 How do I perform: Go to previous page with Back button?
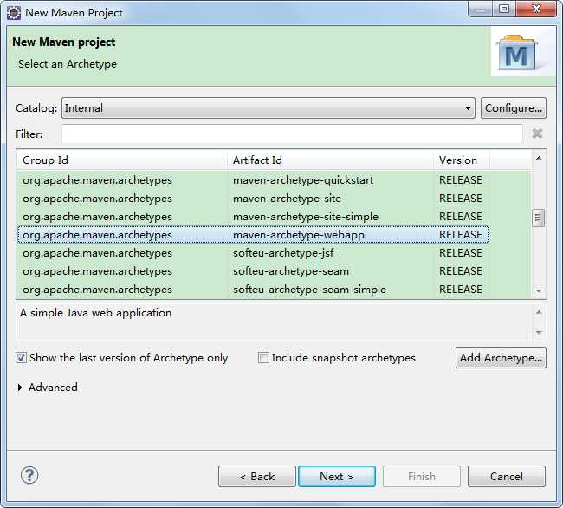click(257, 477)
